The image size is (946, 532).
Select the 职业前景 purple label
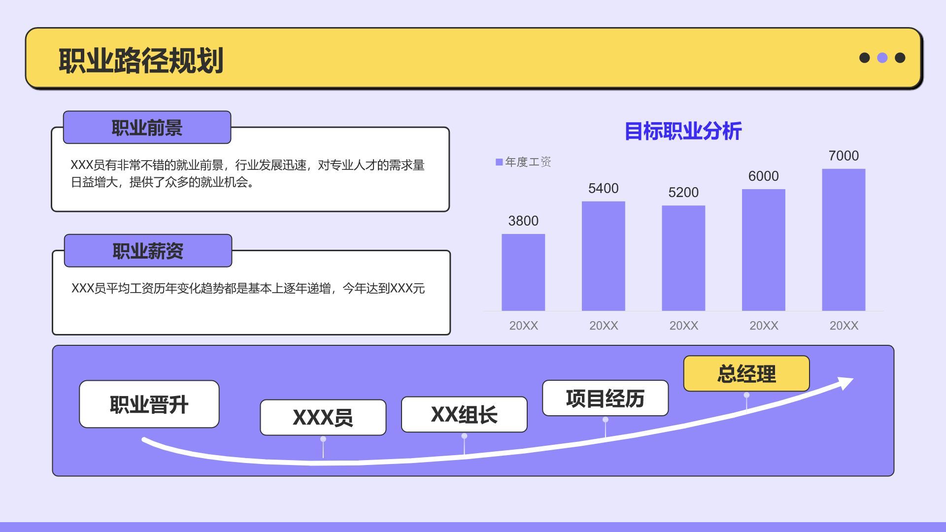tap(147, 128)
